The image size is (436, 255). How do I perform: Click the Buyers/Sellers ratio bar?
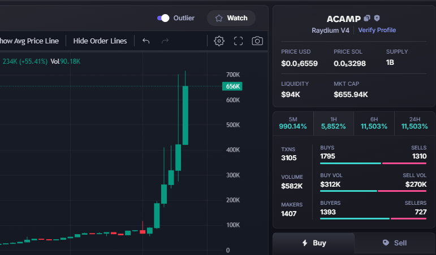tap(373, 219)
